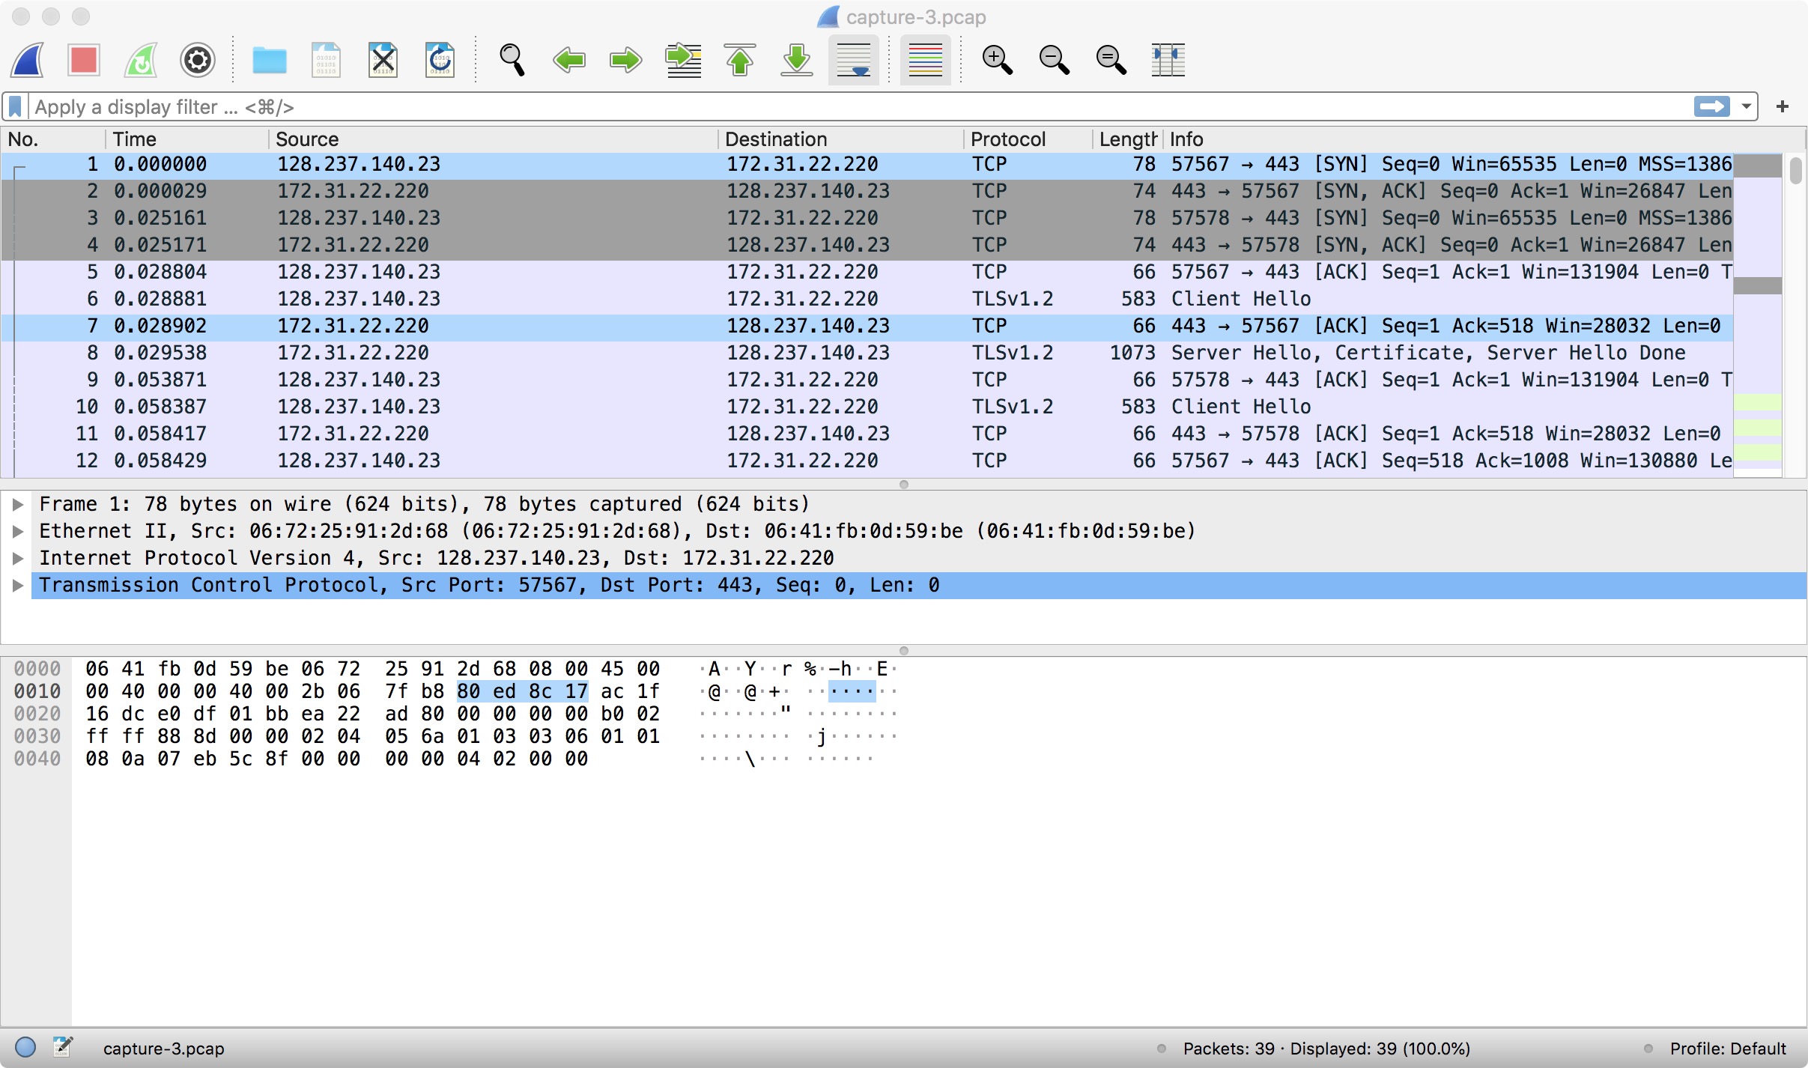Open capture options gear icon
Viewport: 1808px width, 1068px height.
[198, 60]
